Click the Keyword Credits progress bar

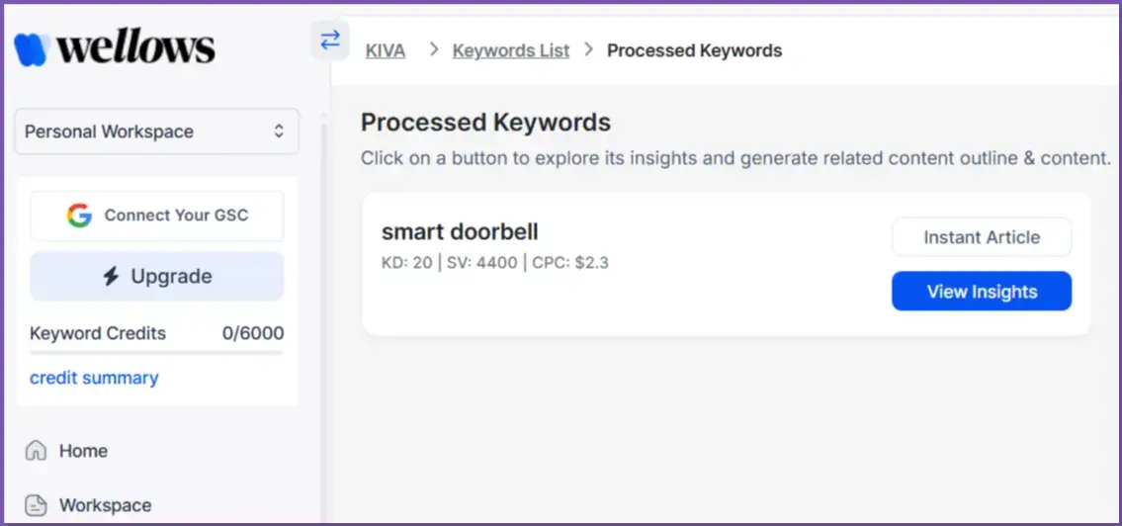tap(156, 352)
